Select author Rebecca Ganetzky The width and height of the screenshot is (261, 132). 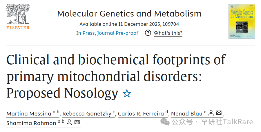tap(87, 113)
